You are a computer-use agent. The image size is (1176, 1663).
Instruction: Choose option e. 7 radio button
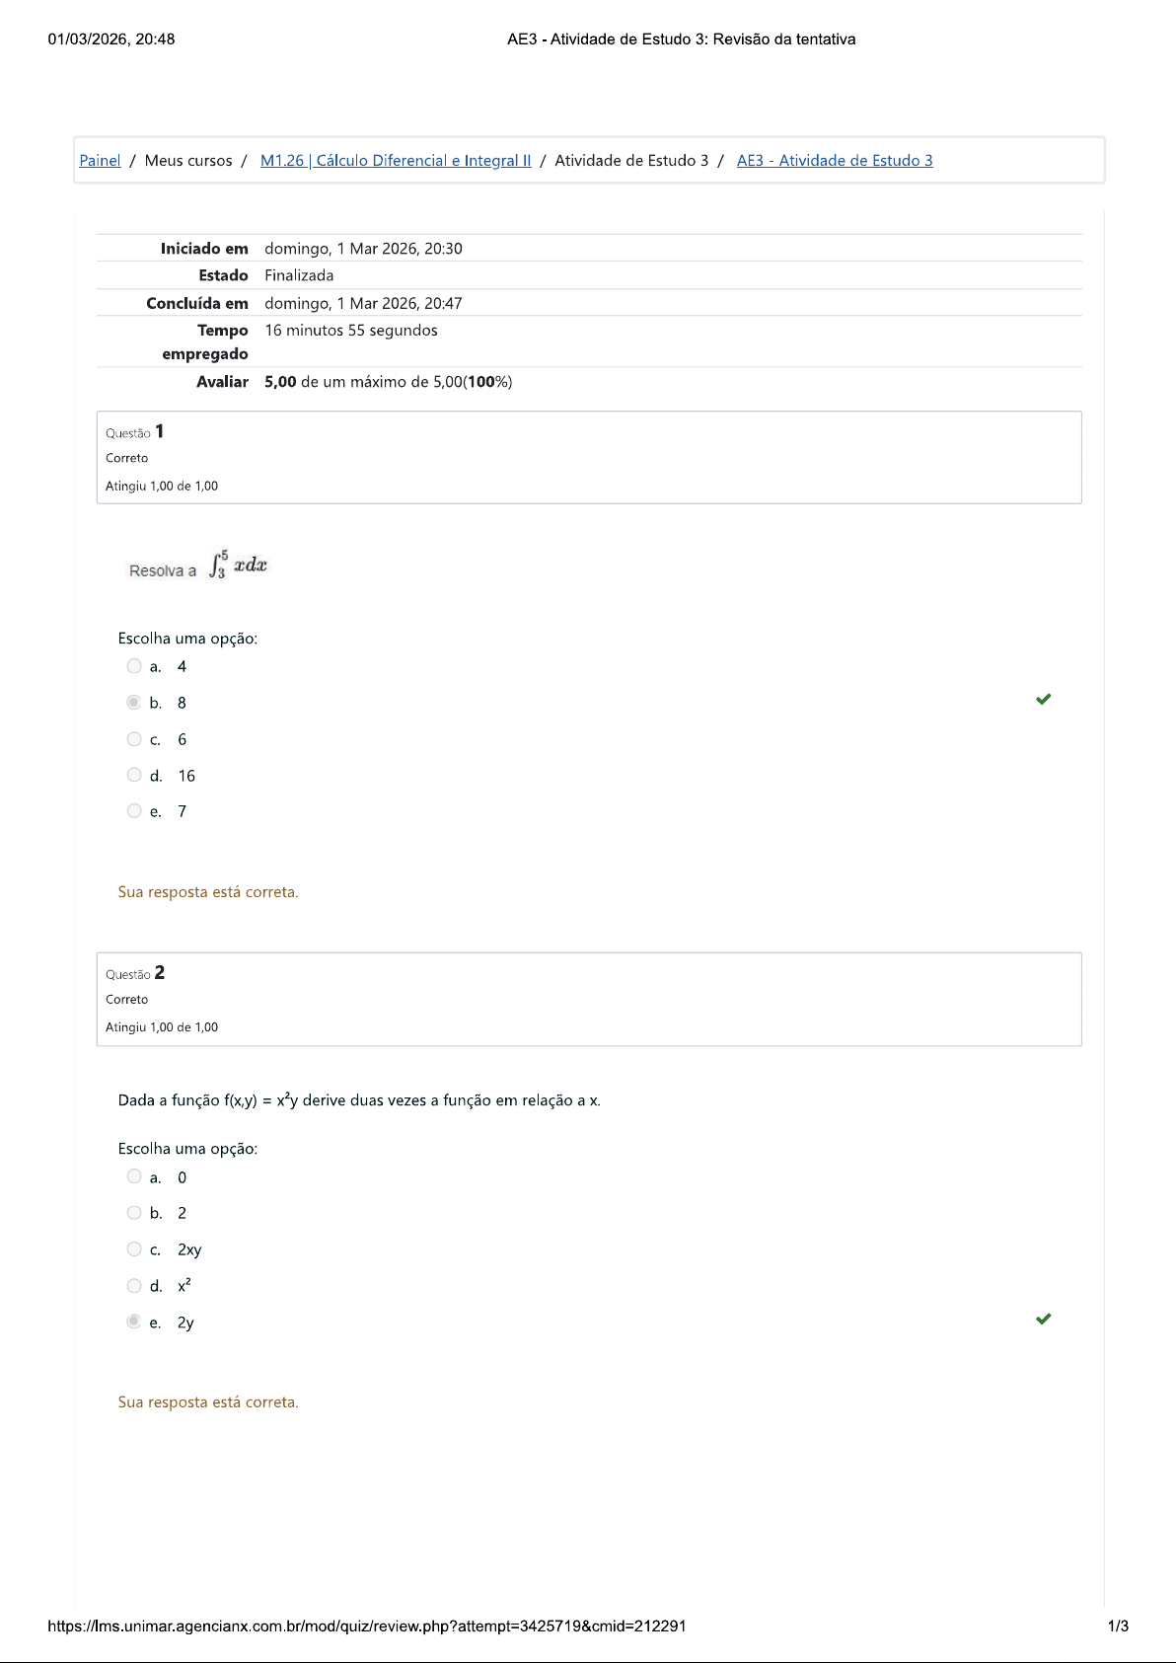pyautogui.click(x=134, y=811)
